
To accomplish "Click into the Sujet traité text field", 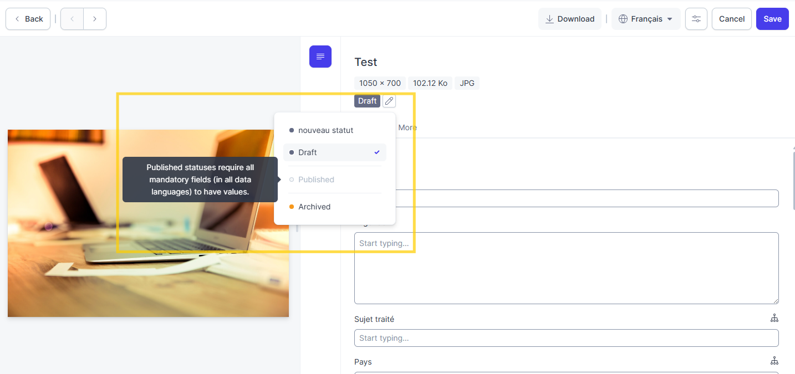I will pyautogui.click(x=565, y=338).
